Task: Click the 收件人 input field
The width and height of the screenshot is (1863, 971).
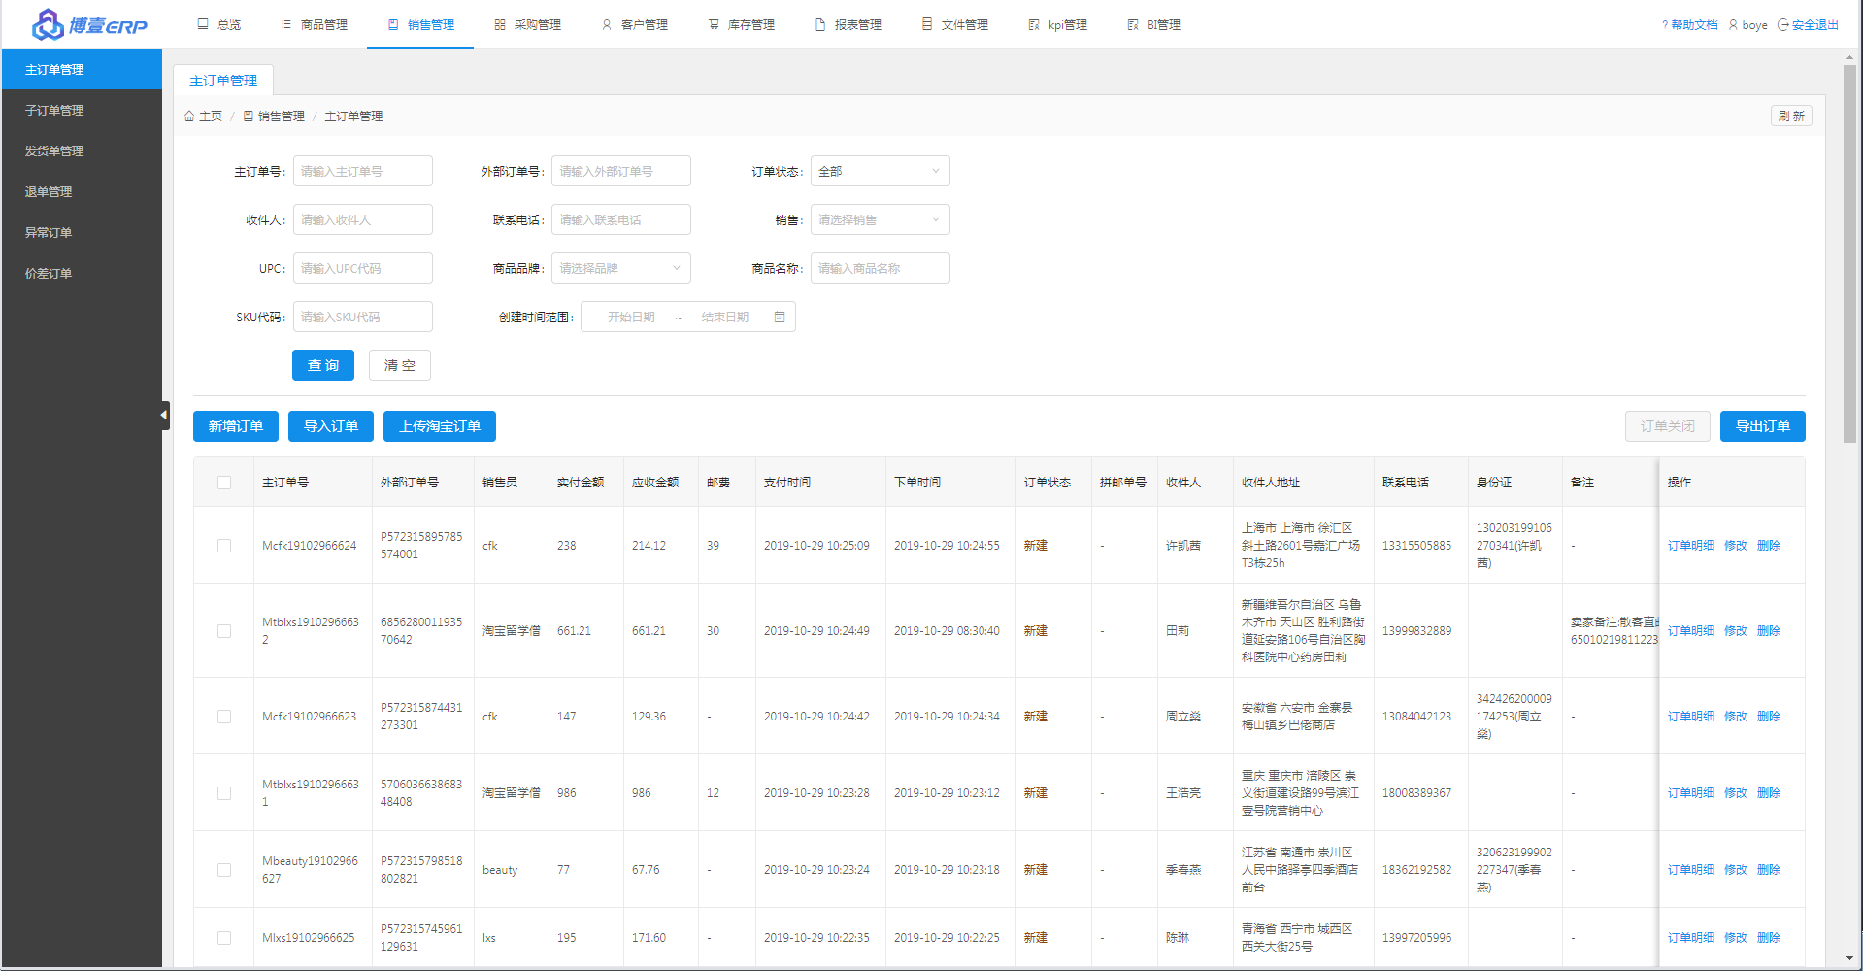Action: pyautogui.click(x=363, y=219)
